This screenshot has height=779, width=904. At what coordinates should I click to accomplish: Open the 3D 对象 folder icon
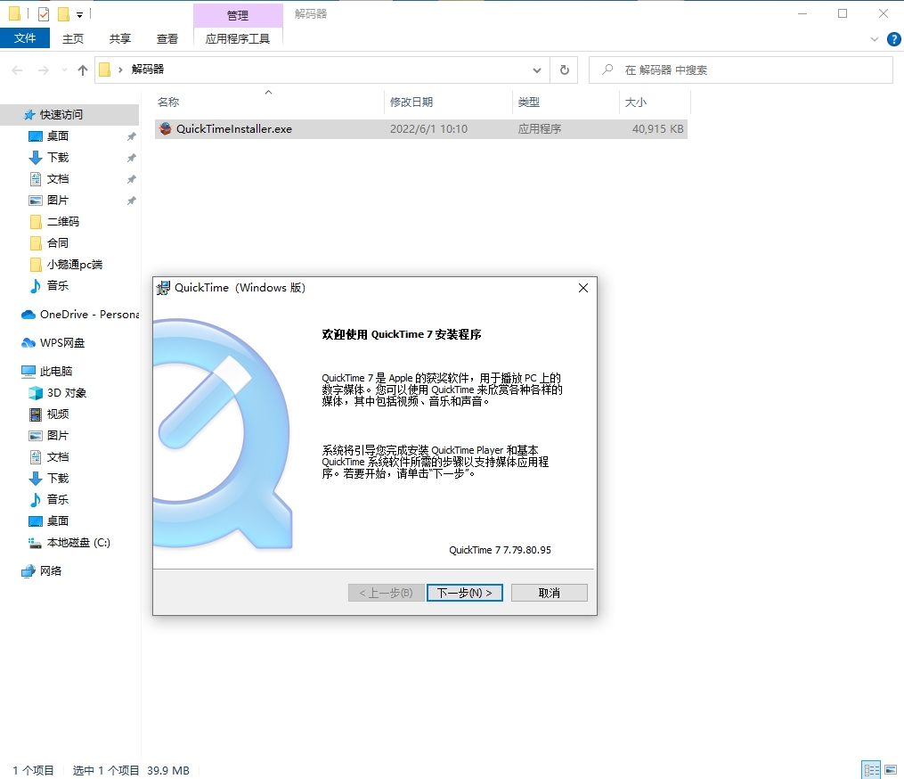[x=36, y=393]
